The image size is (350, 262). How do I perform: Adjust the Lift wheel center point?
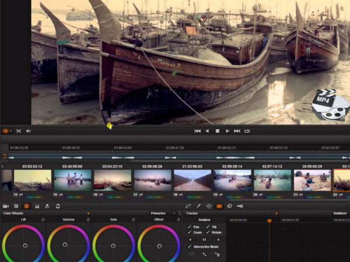pos(25,246)
